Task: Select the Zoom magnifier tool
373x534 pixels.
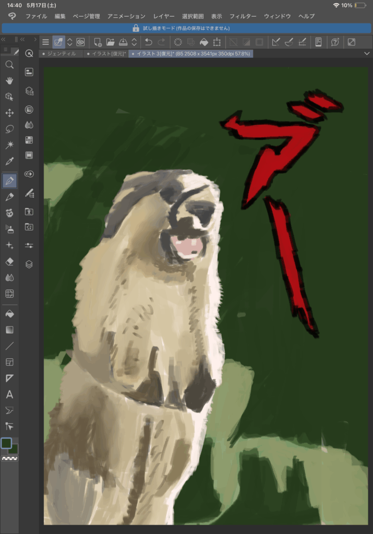Action: pos(9,65)
